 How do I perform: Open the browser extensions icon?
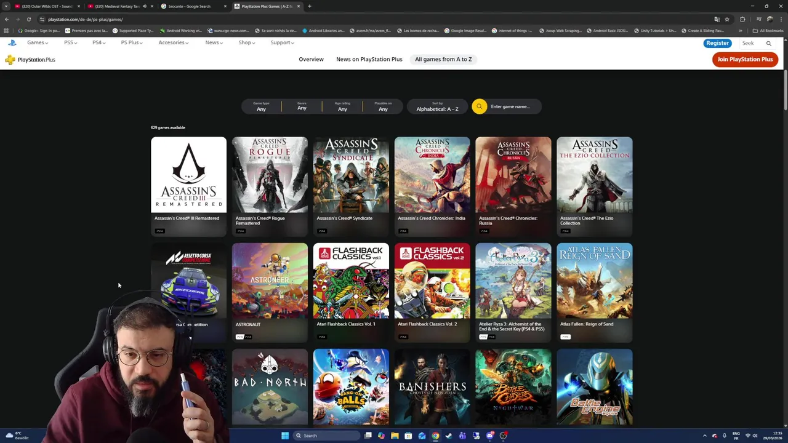point(742,19)
